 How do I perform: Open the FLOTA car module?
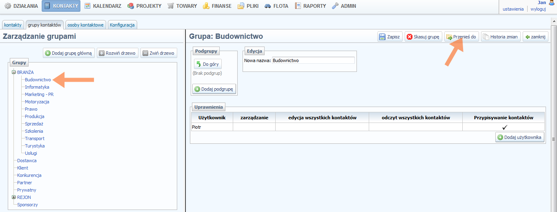click(x=276, y=6)
